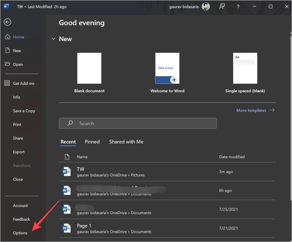The image size is (292, 242).
Task: Open the Print page
Action: point(17,124)
